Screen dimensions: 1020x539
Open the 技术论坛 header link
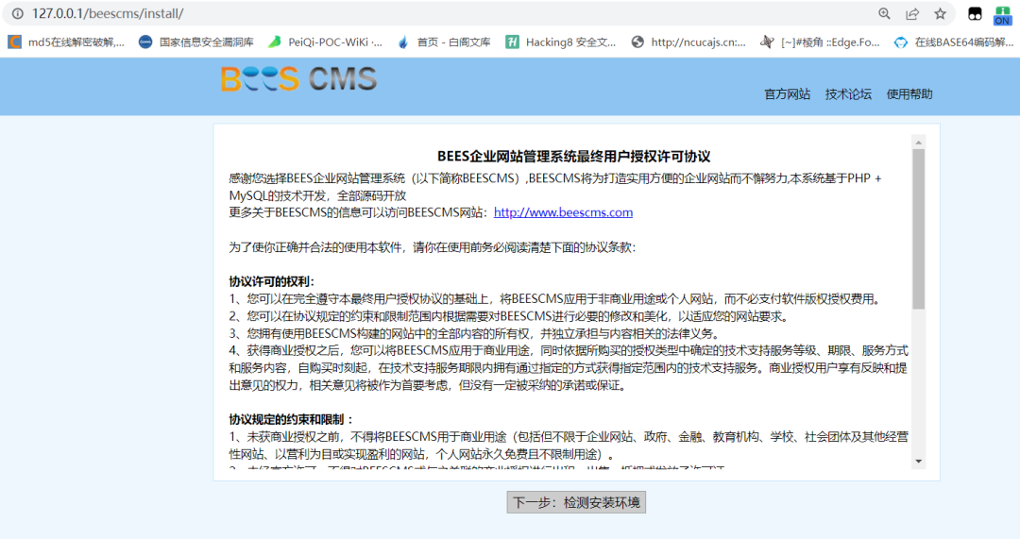[x=848, y=94]
